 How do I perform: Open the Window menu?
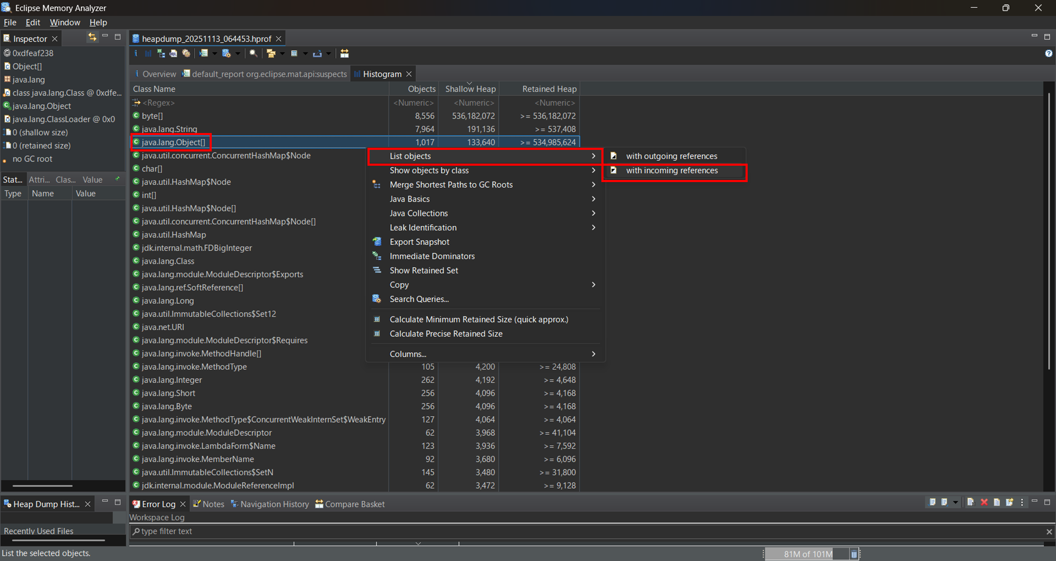(x=64, y=22)
